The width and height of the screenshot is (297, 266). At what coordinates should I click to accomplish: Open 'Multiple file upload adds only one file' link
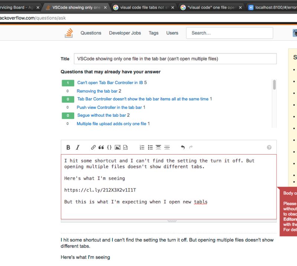coord(111,124)
